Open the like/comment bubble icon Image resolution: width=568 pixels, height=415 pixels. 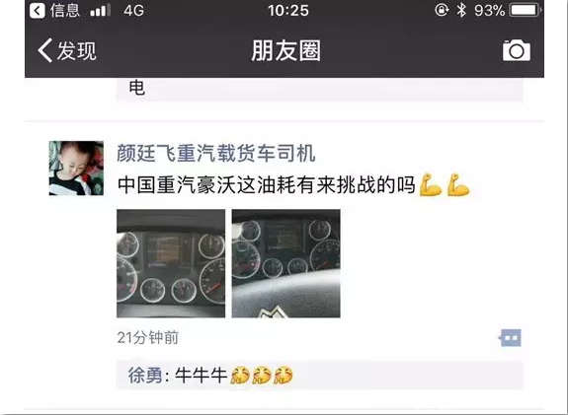[510, 338]
